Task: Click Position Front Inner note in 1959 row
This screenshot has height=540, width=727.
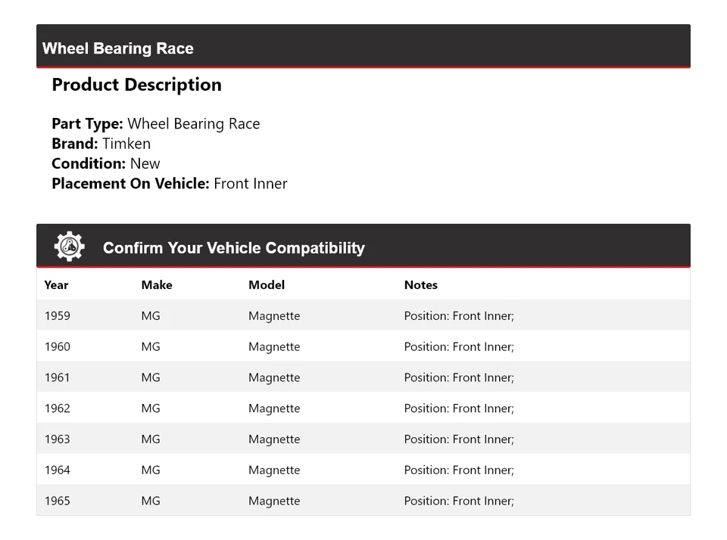Action: point(458,315)
